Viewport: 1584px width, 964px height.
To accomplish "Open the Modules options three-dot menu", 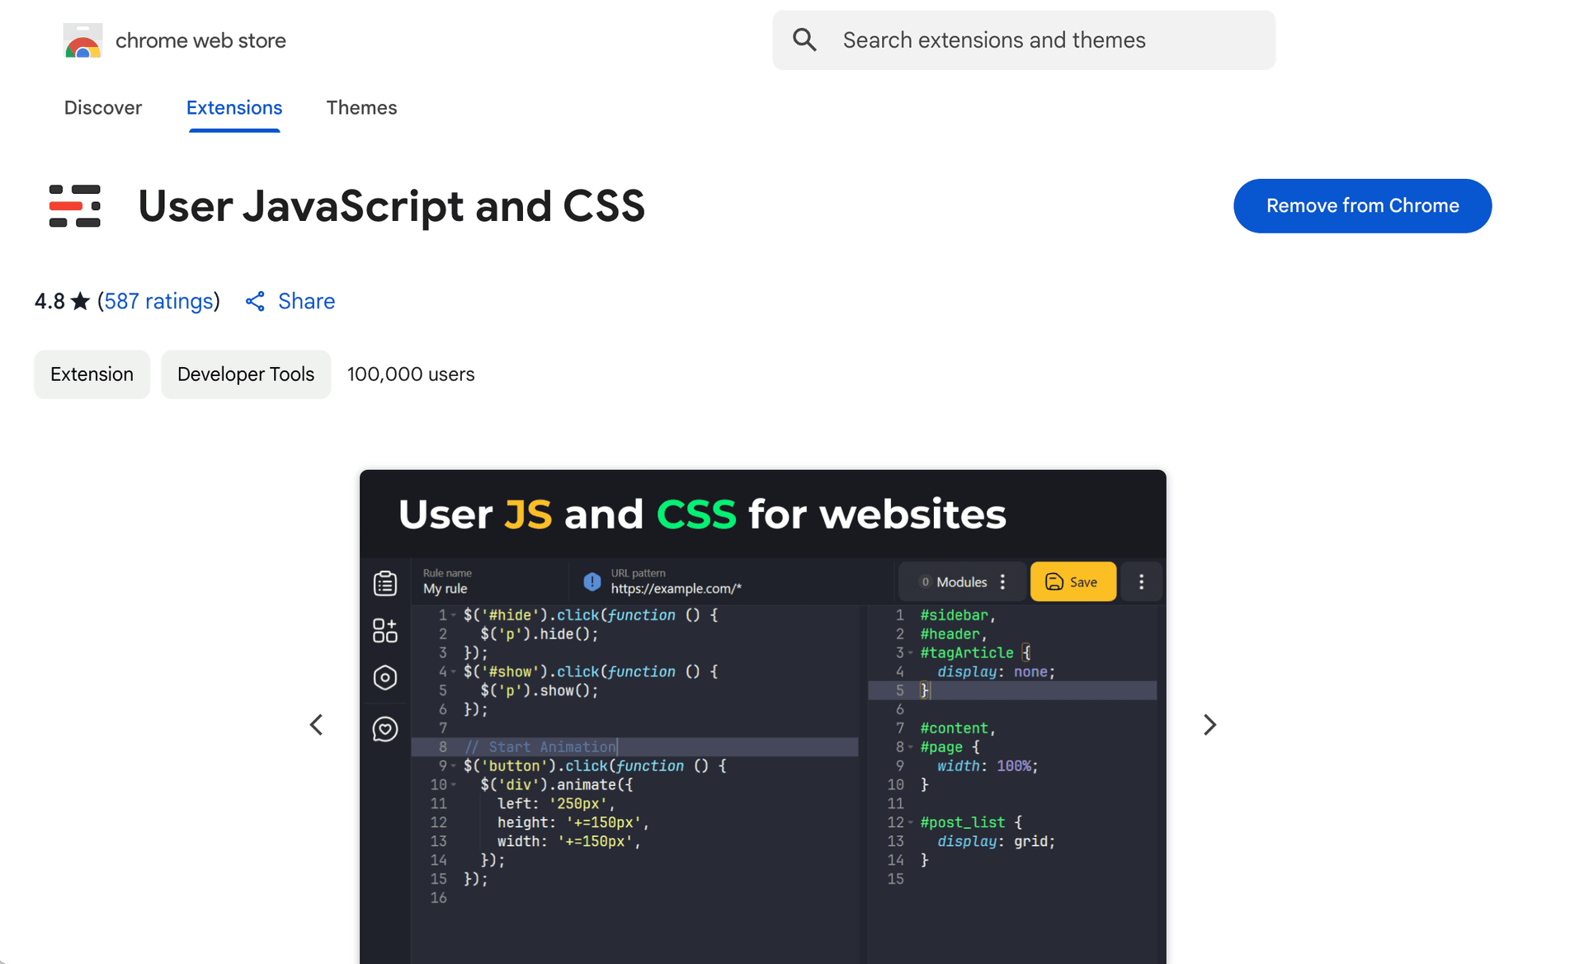I will coord(1003,582).
